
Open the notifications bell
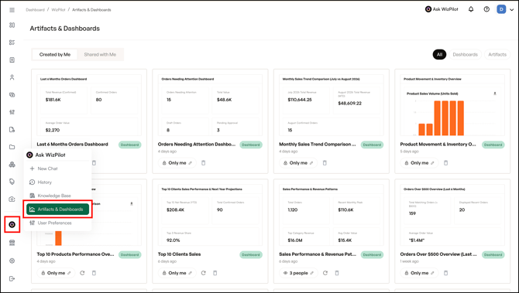(x=471, y=9)
